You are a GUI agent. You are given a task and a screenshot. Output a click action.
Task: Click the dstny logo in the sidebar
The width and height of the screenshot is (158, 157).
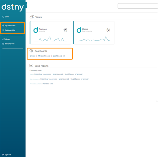[13, 8]
